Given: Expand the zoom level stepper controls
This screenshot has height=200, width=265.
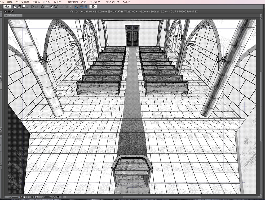Looking at the screenshot, I should pos(28,197).
